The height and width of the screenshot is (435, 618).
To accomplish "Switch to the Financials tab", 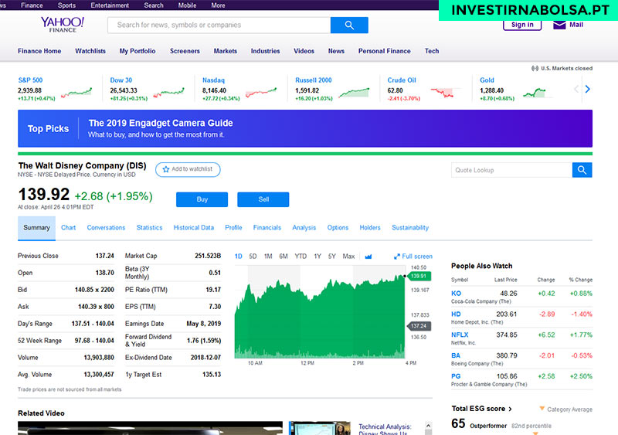I will [x=267, y=228].
